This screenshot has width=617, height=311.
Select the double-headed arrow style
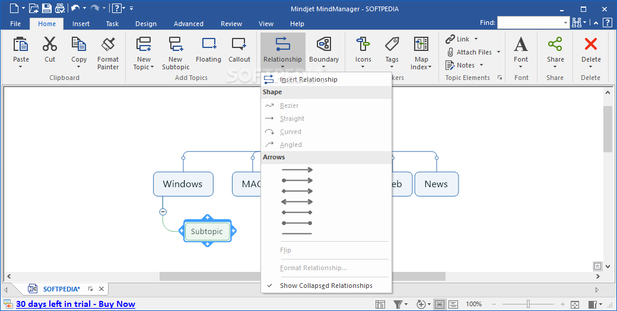[297, 202]
